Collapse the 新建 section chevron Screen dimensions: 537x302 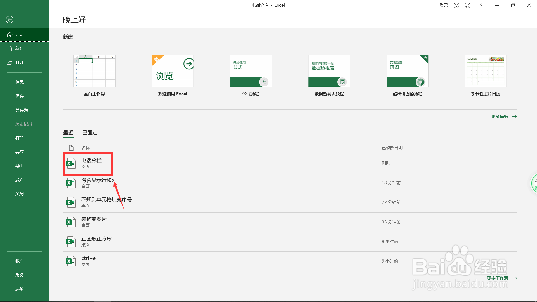pyautogui.click(x=57, y=37)
